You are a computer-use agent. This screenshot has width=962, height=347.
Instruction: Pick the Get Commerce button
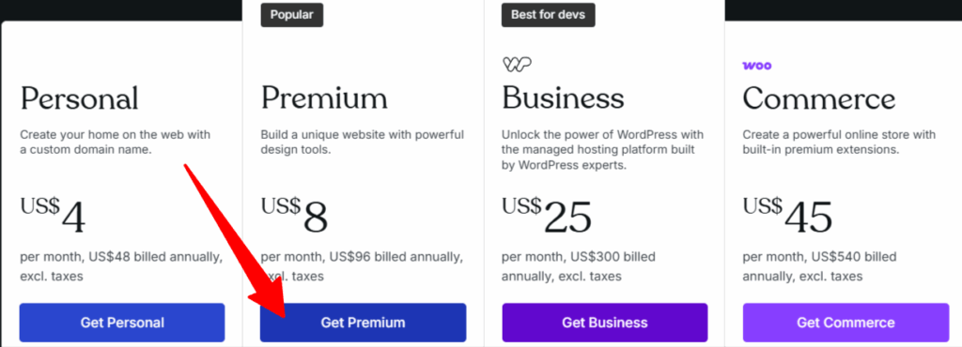(x=846, y=323)
